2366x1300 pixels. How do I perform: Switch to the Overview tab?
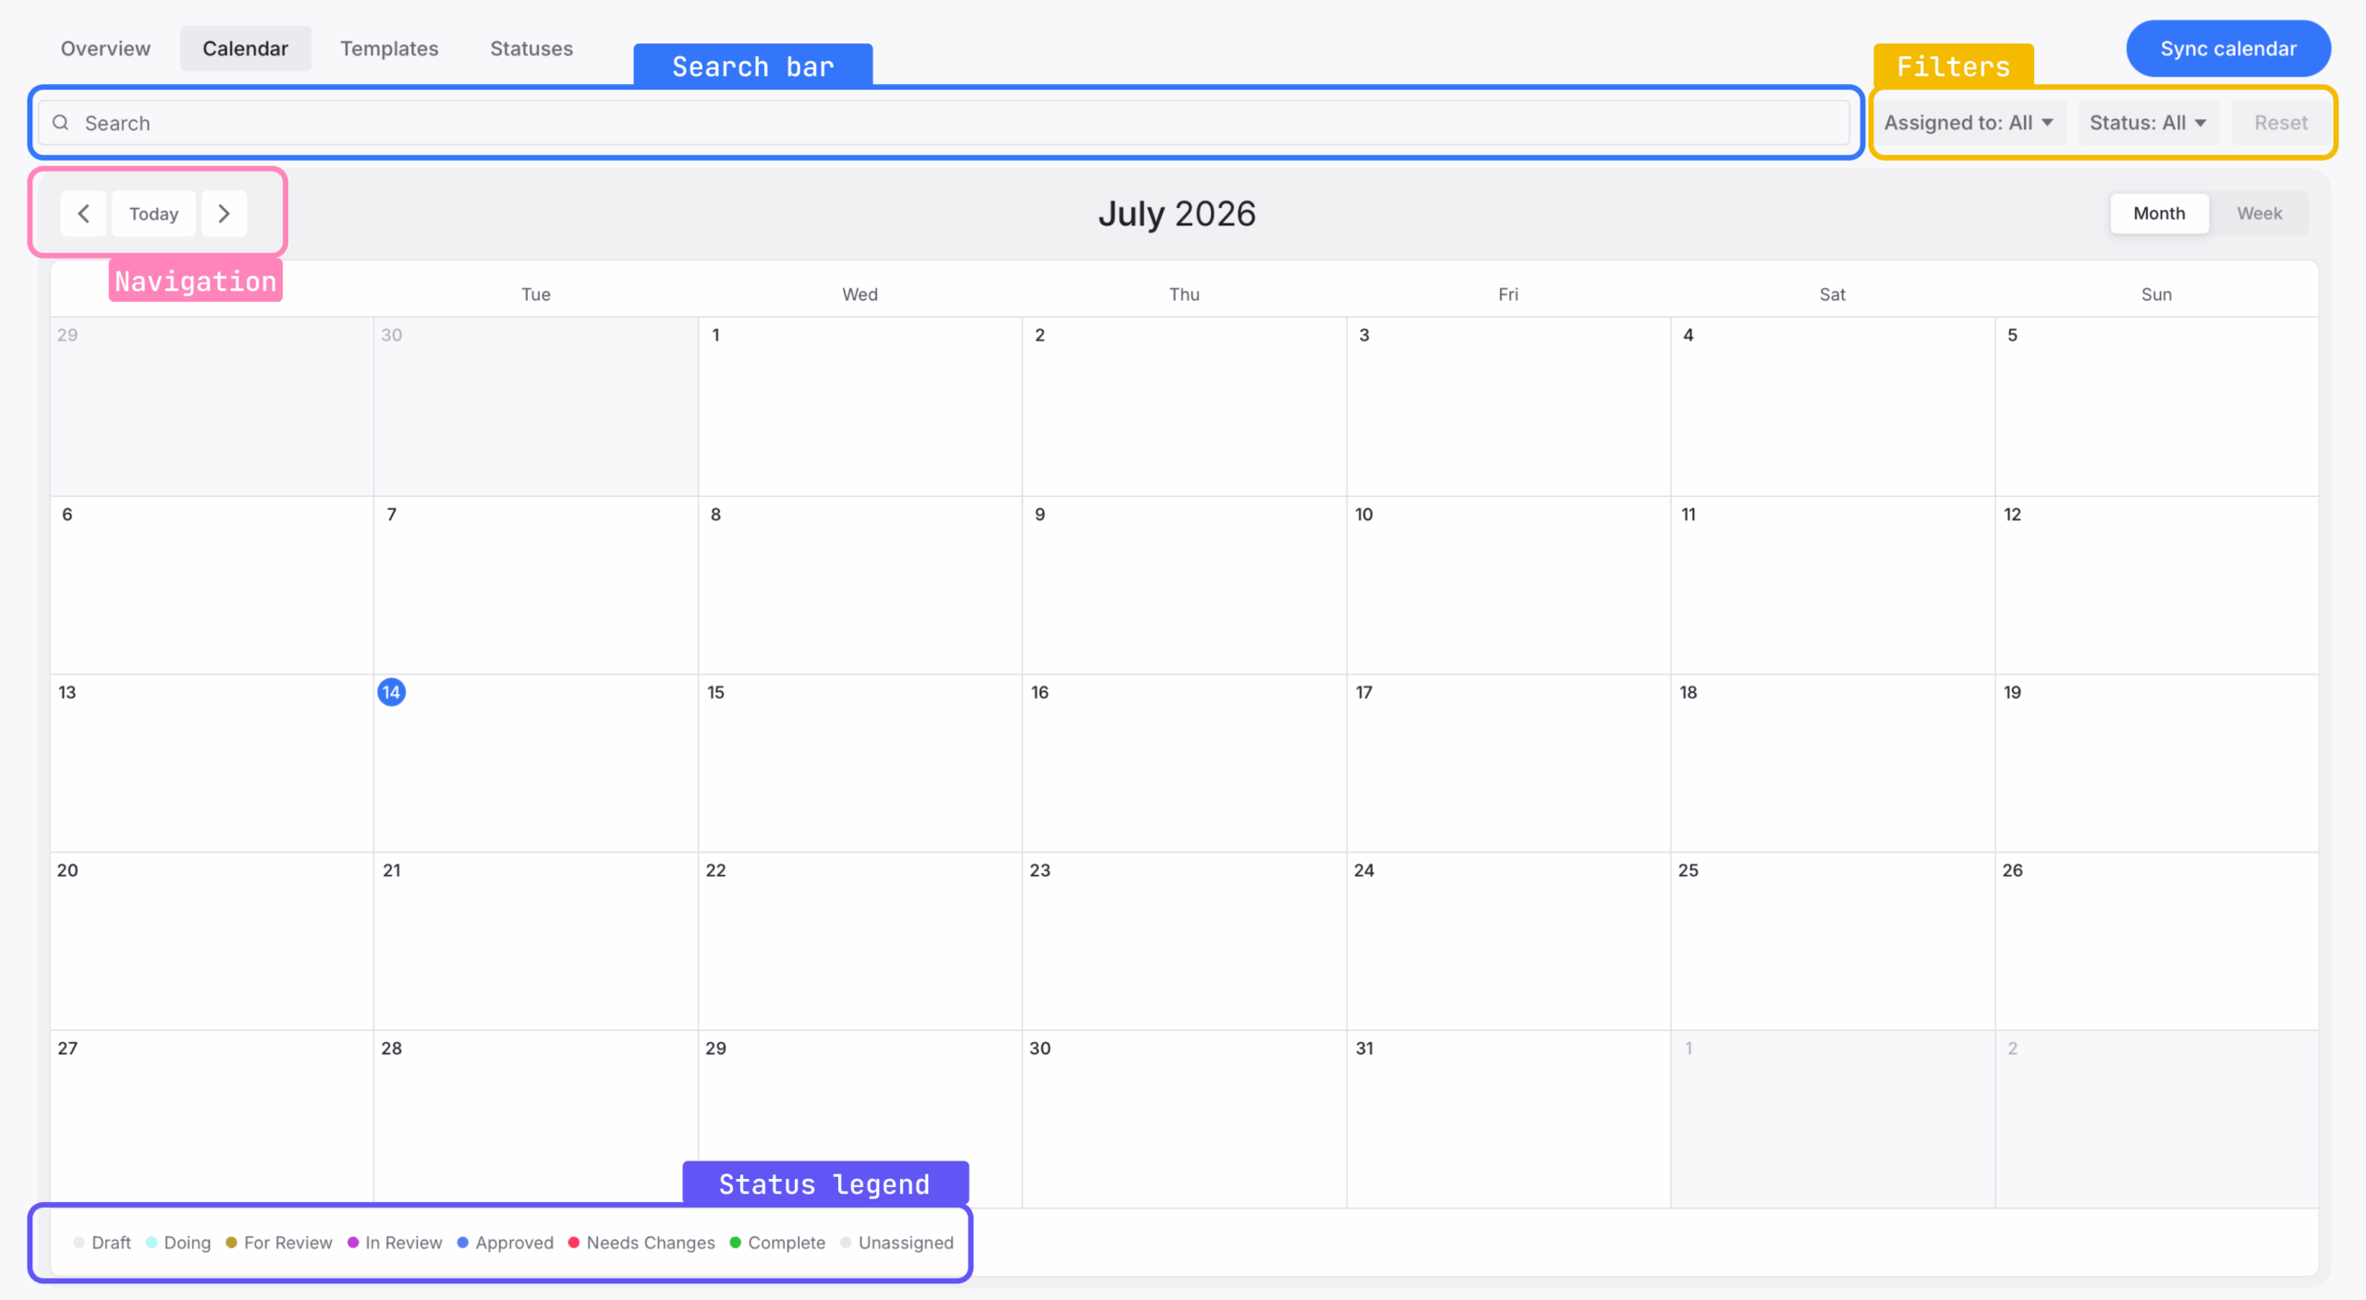[x=105, y=48]
